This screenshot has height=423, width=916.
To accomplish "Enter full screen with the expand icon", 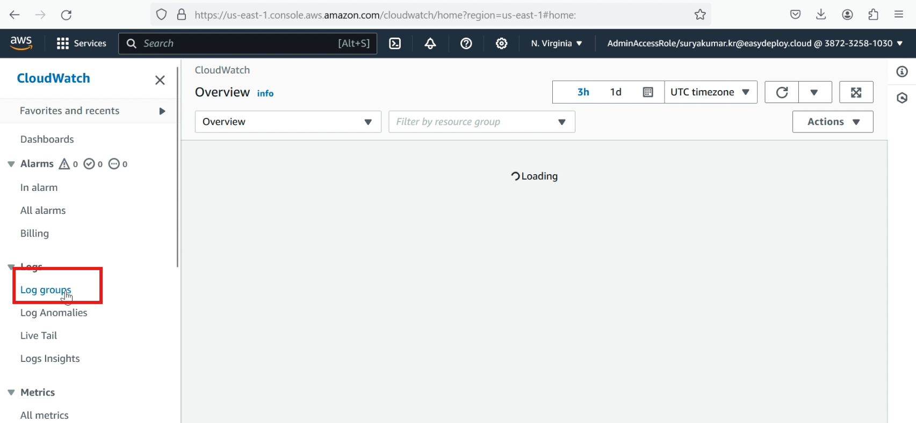I will click(856, 92).
